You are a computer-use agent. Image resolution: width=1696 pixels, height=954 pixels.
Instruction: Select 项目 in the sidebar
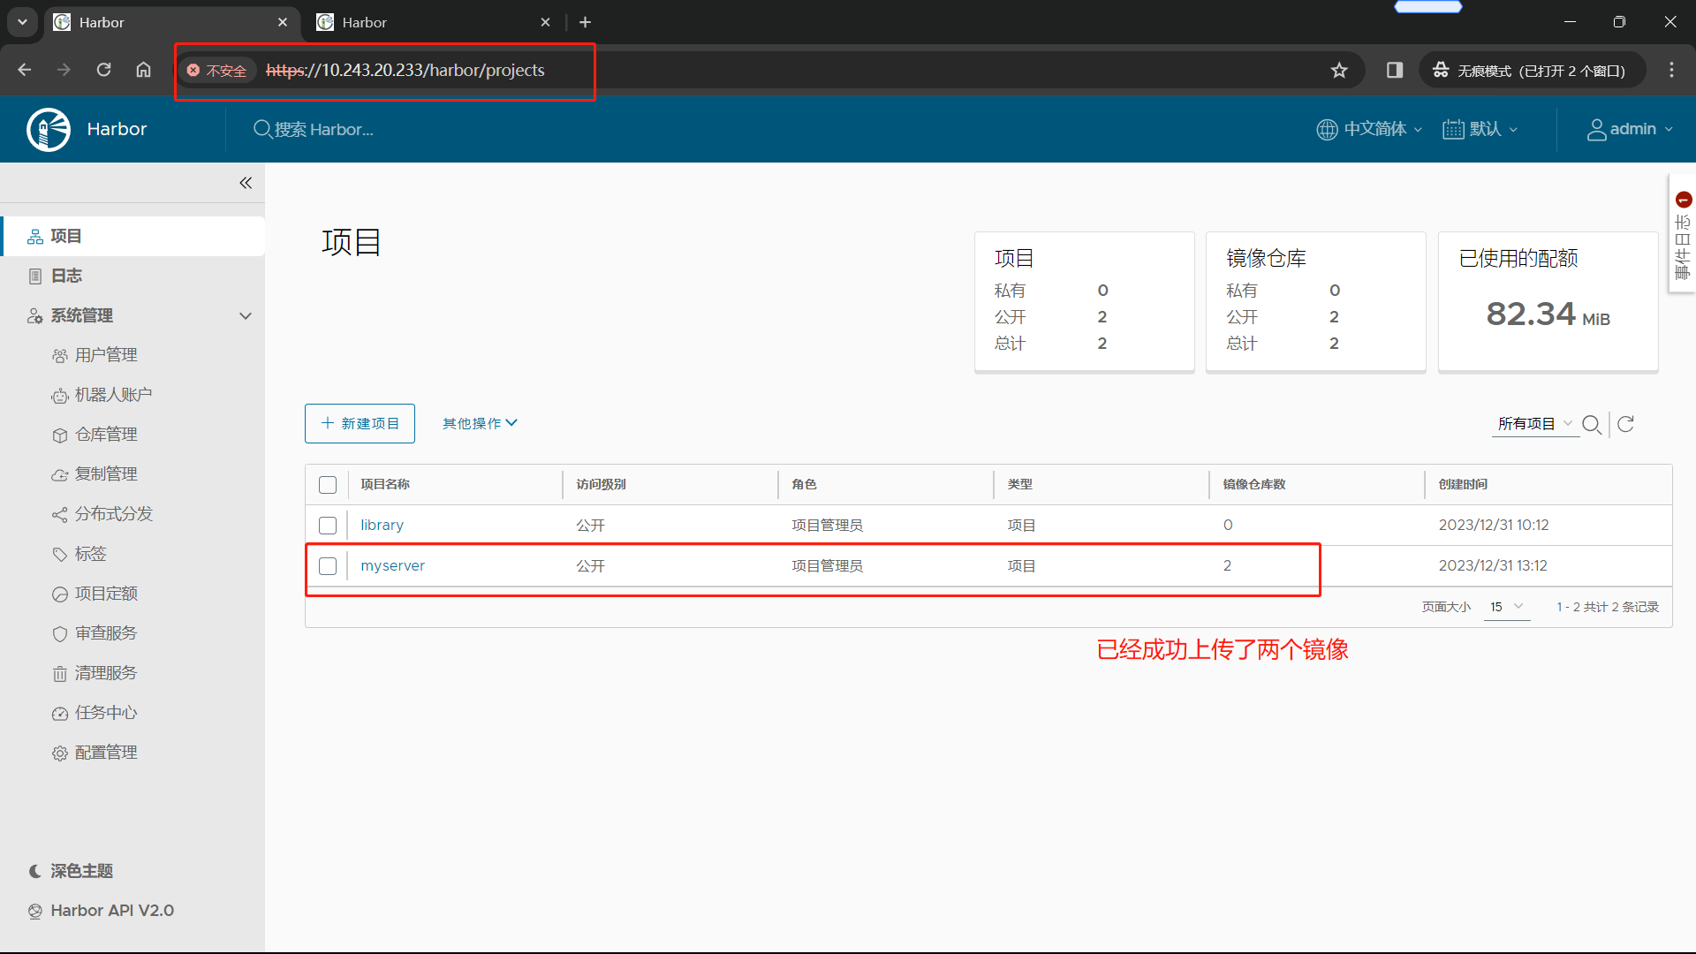pyautogui.click(x=132, y=236)
